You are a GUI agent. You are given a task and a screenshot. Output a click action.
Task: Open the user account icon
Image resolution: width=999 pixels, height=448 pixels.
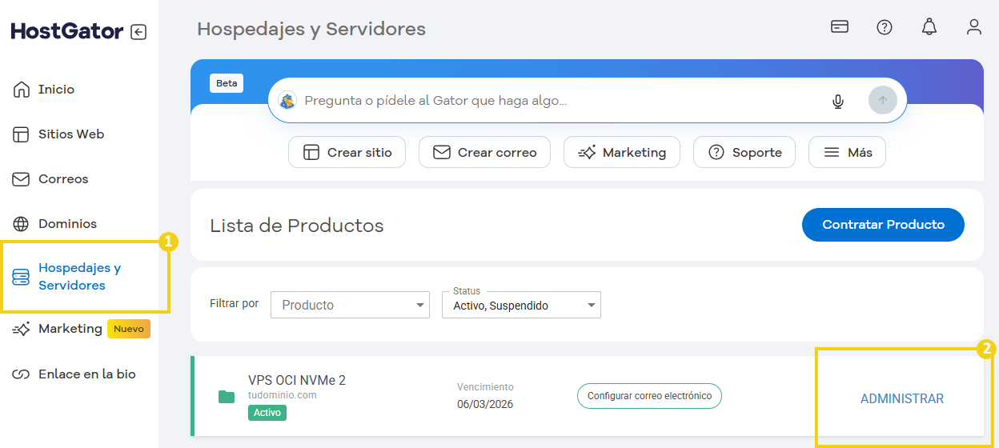974,27
